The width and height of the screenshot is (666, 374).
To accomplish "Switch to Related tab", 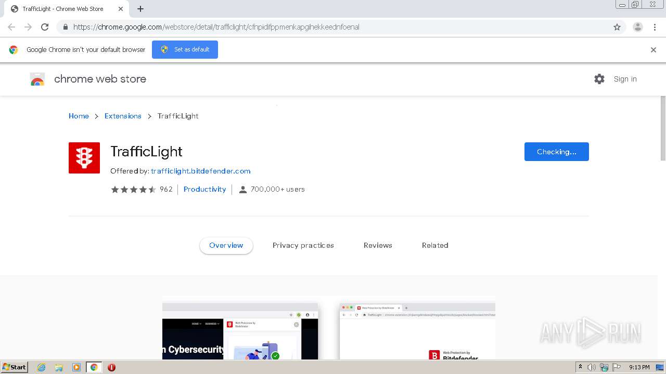I will click(435, 245).
